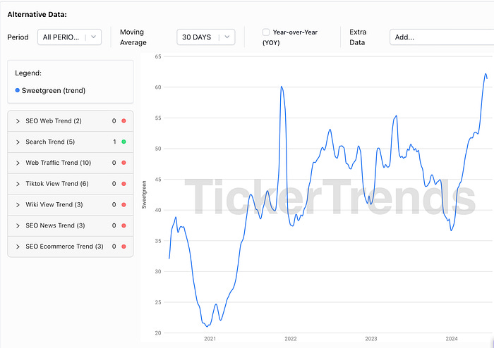Click the red status dot for Tiktok View Trend

pyautogui.click(x=123, y=184)
